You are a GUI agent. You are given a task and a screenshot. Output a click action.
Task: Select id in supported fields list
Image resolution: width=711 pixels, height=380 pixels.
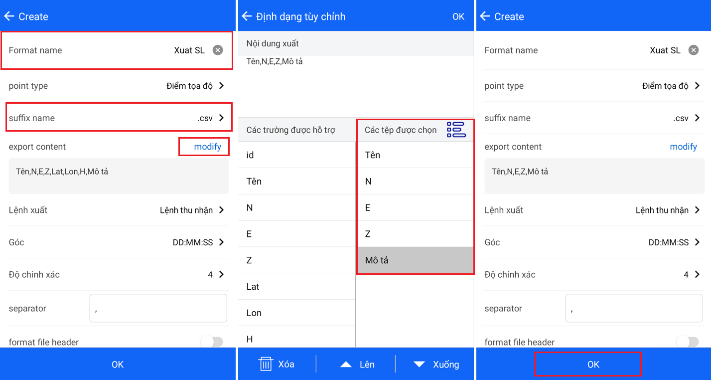click(296, 155)
